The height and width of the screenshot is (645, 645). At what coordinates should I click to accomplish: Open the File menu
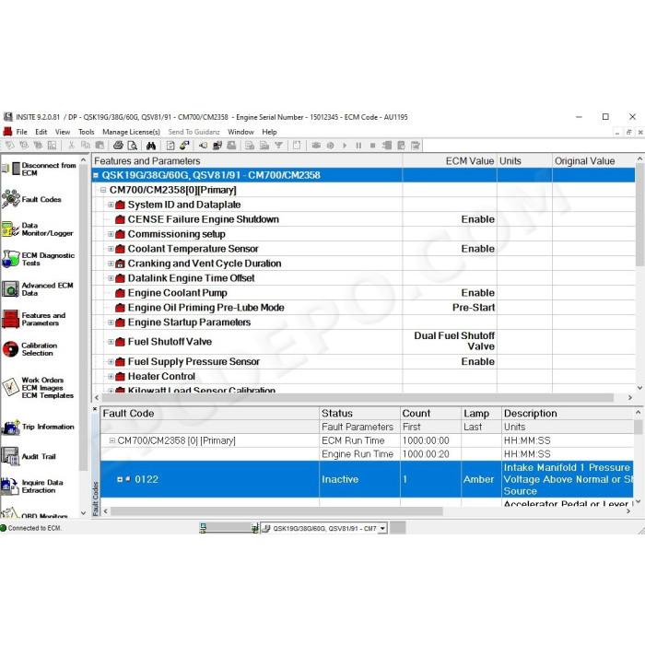click(x=22, y=132)
